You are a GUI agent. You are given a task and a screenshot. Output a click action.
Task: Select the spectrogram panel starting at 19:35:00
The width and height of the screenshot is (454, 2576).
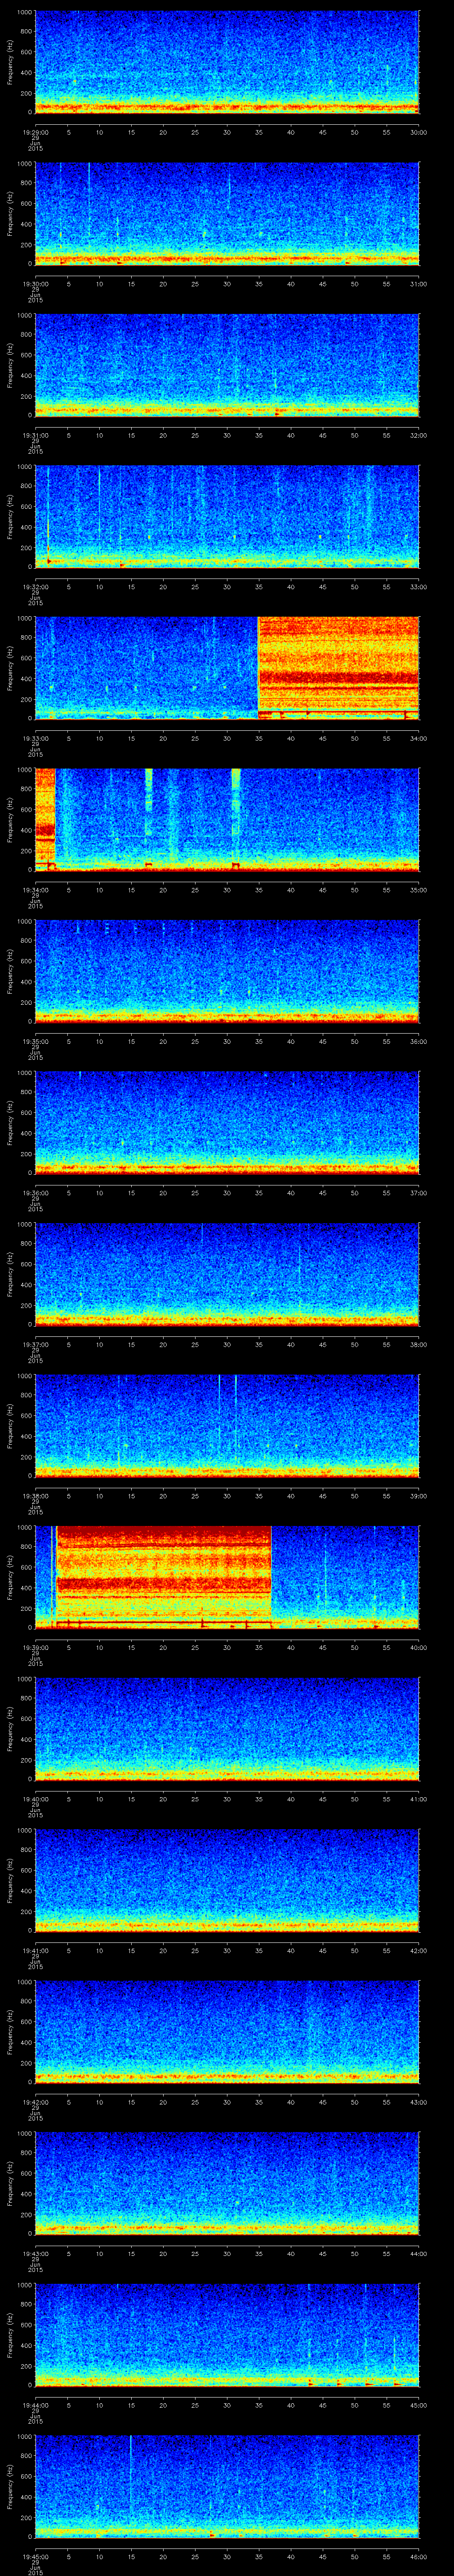[227, 971]
